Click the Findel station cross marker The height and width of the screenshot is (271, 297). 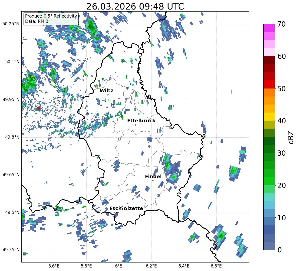153,181
